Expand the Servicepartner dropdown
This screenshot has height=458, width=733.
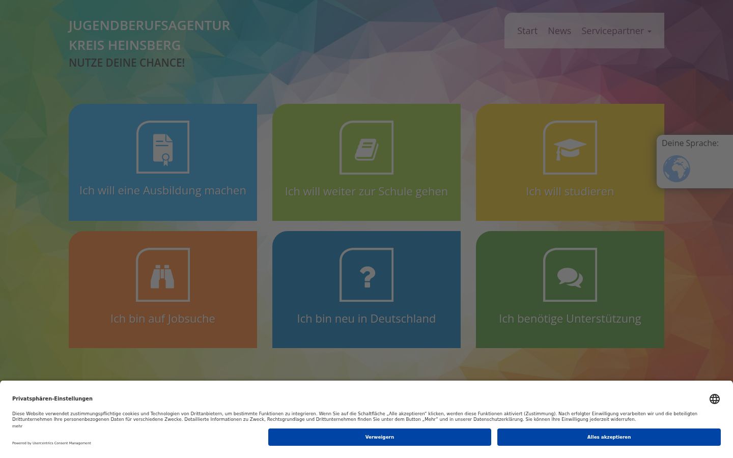[x=616, y=31]
